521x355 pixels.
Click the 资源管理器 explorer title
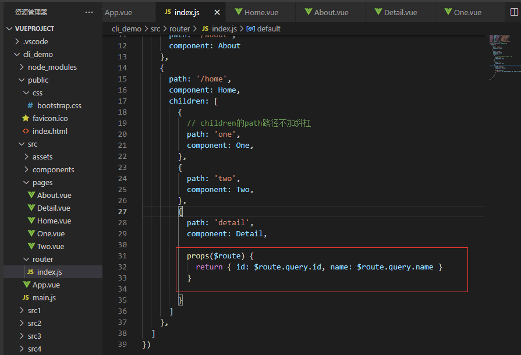[x=31, y=12]
